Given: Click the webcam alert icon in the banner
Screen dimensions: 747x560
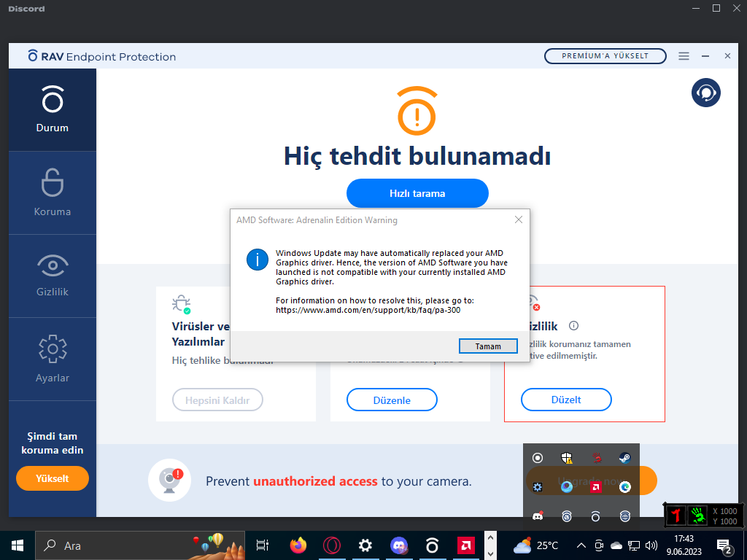Looking at the screenshot, I should coord(169,481).
